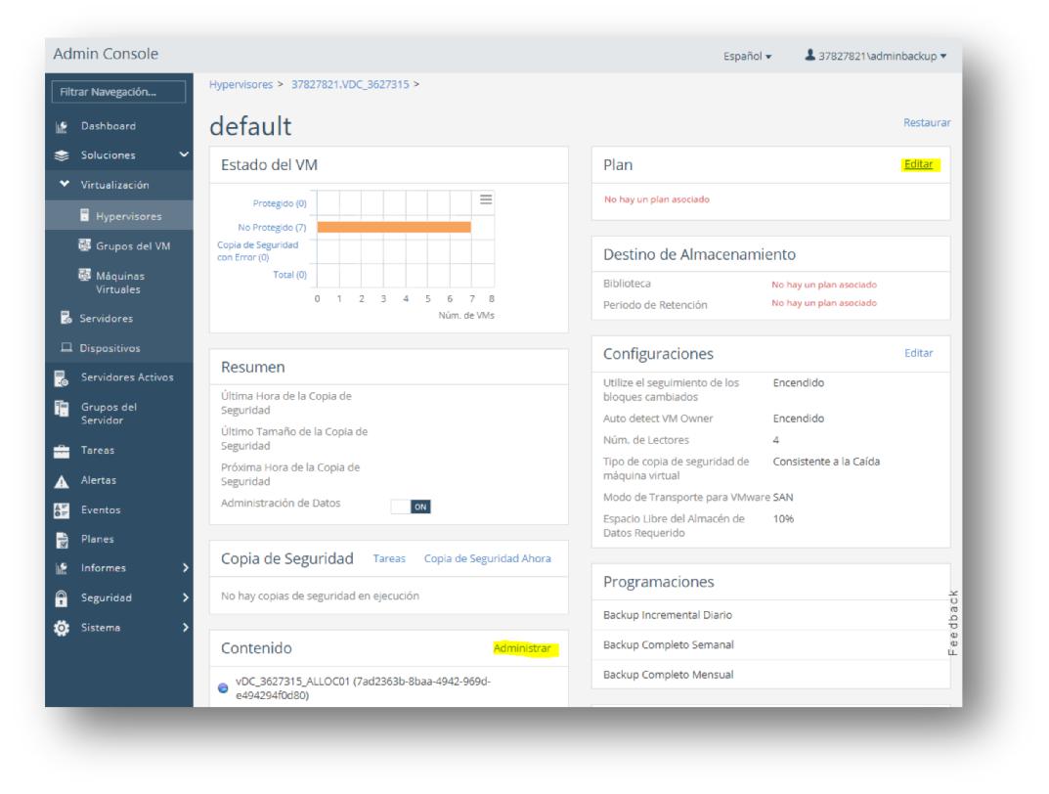1049x794 pixels.
Task: Open Planes in the navigation menu
Action: (x=97, y=539)
